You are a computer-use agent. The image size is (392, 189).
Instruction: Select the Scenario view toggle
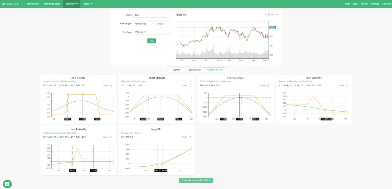177,70
